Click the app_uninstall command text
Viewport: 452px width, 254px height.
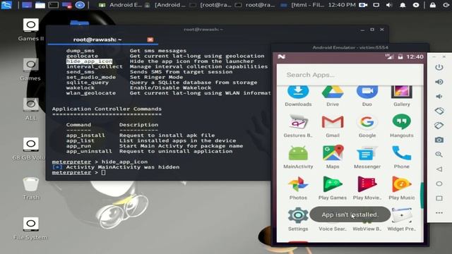pyautogui.click(x=89, y=151)
